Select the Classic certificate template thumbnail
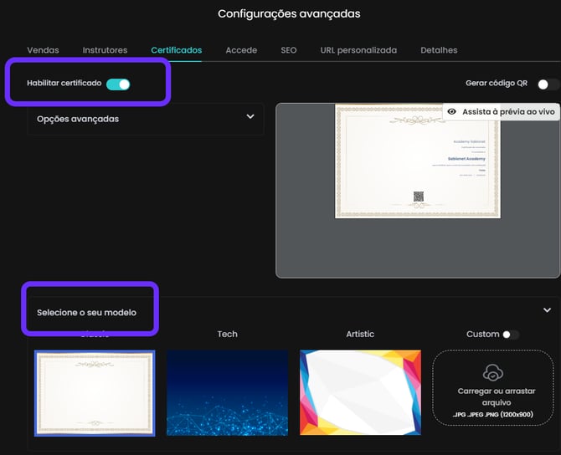Image resolution: width=561 pixels, height=455 pixels. (95, 392)
